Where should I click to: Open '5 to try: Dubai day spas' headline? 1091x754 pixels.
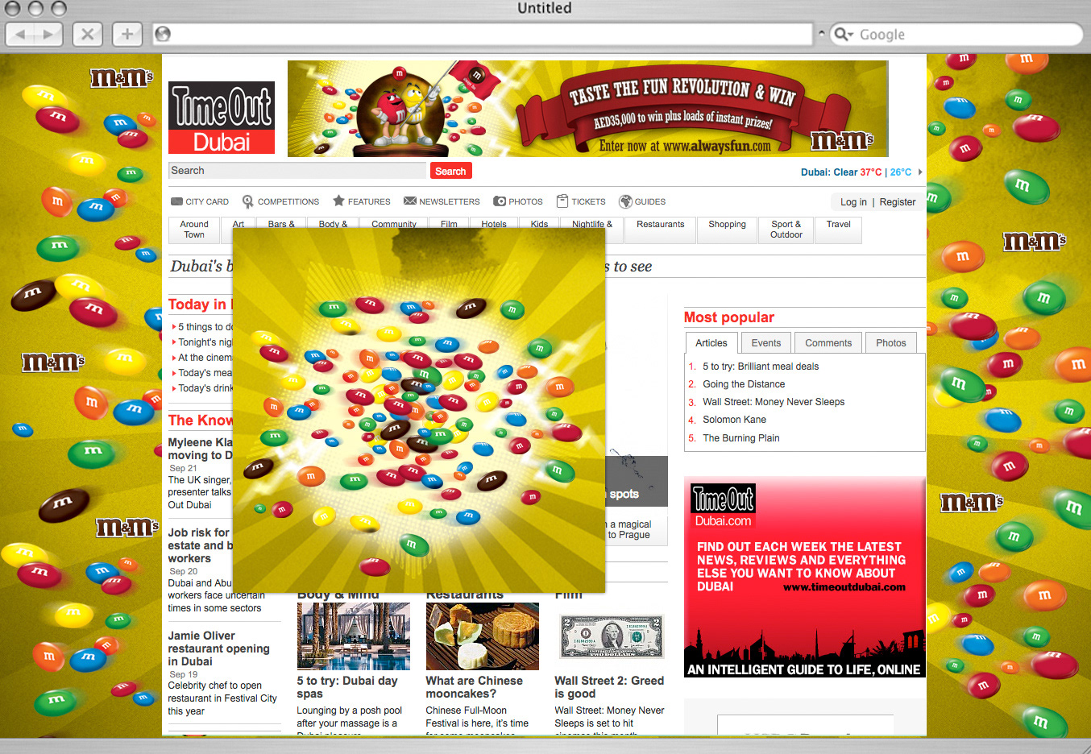(347, 687)
